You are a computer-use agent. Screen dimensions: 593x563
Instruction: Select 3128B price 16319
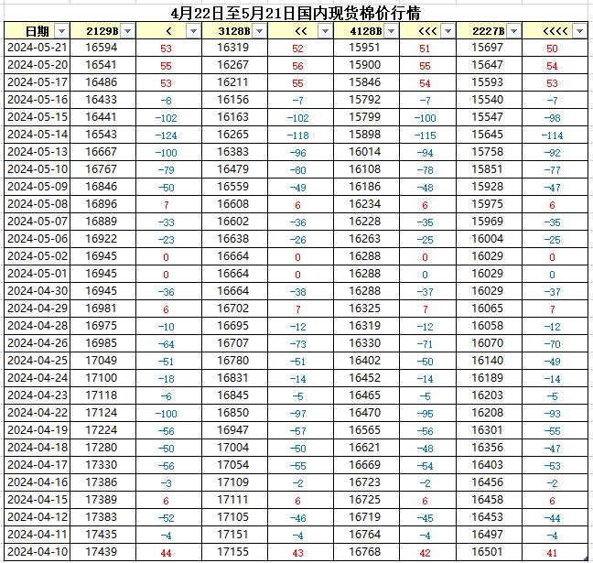(x=233, y=48)
